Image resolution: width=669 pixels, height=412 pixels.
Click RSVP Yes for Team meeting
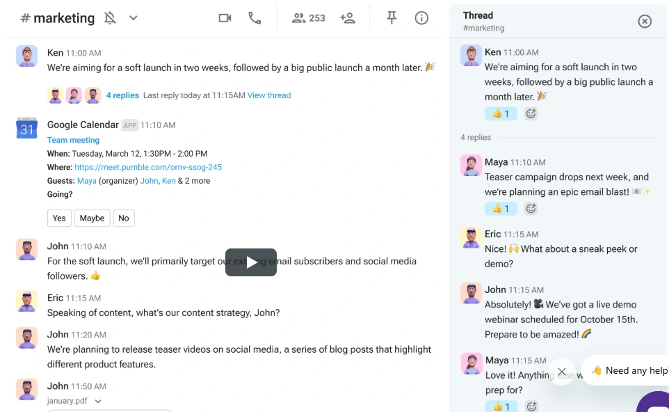click(59, 218)
